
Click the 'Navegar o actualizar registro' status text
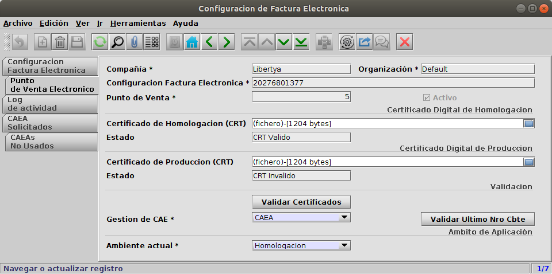click(63, 269)
